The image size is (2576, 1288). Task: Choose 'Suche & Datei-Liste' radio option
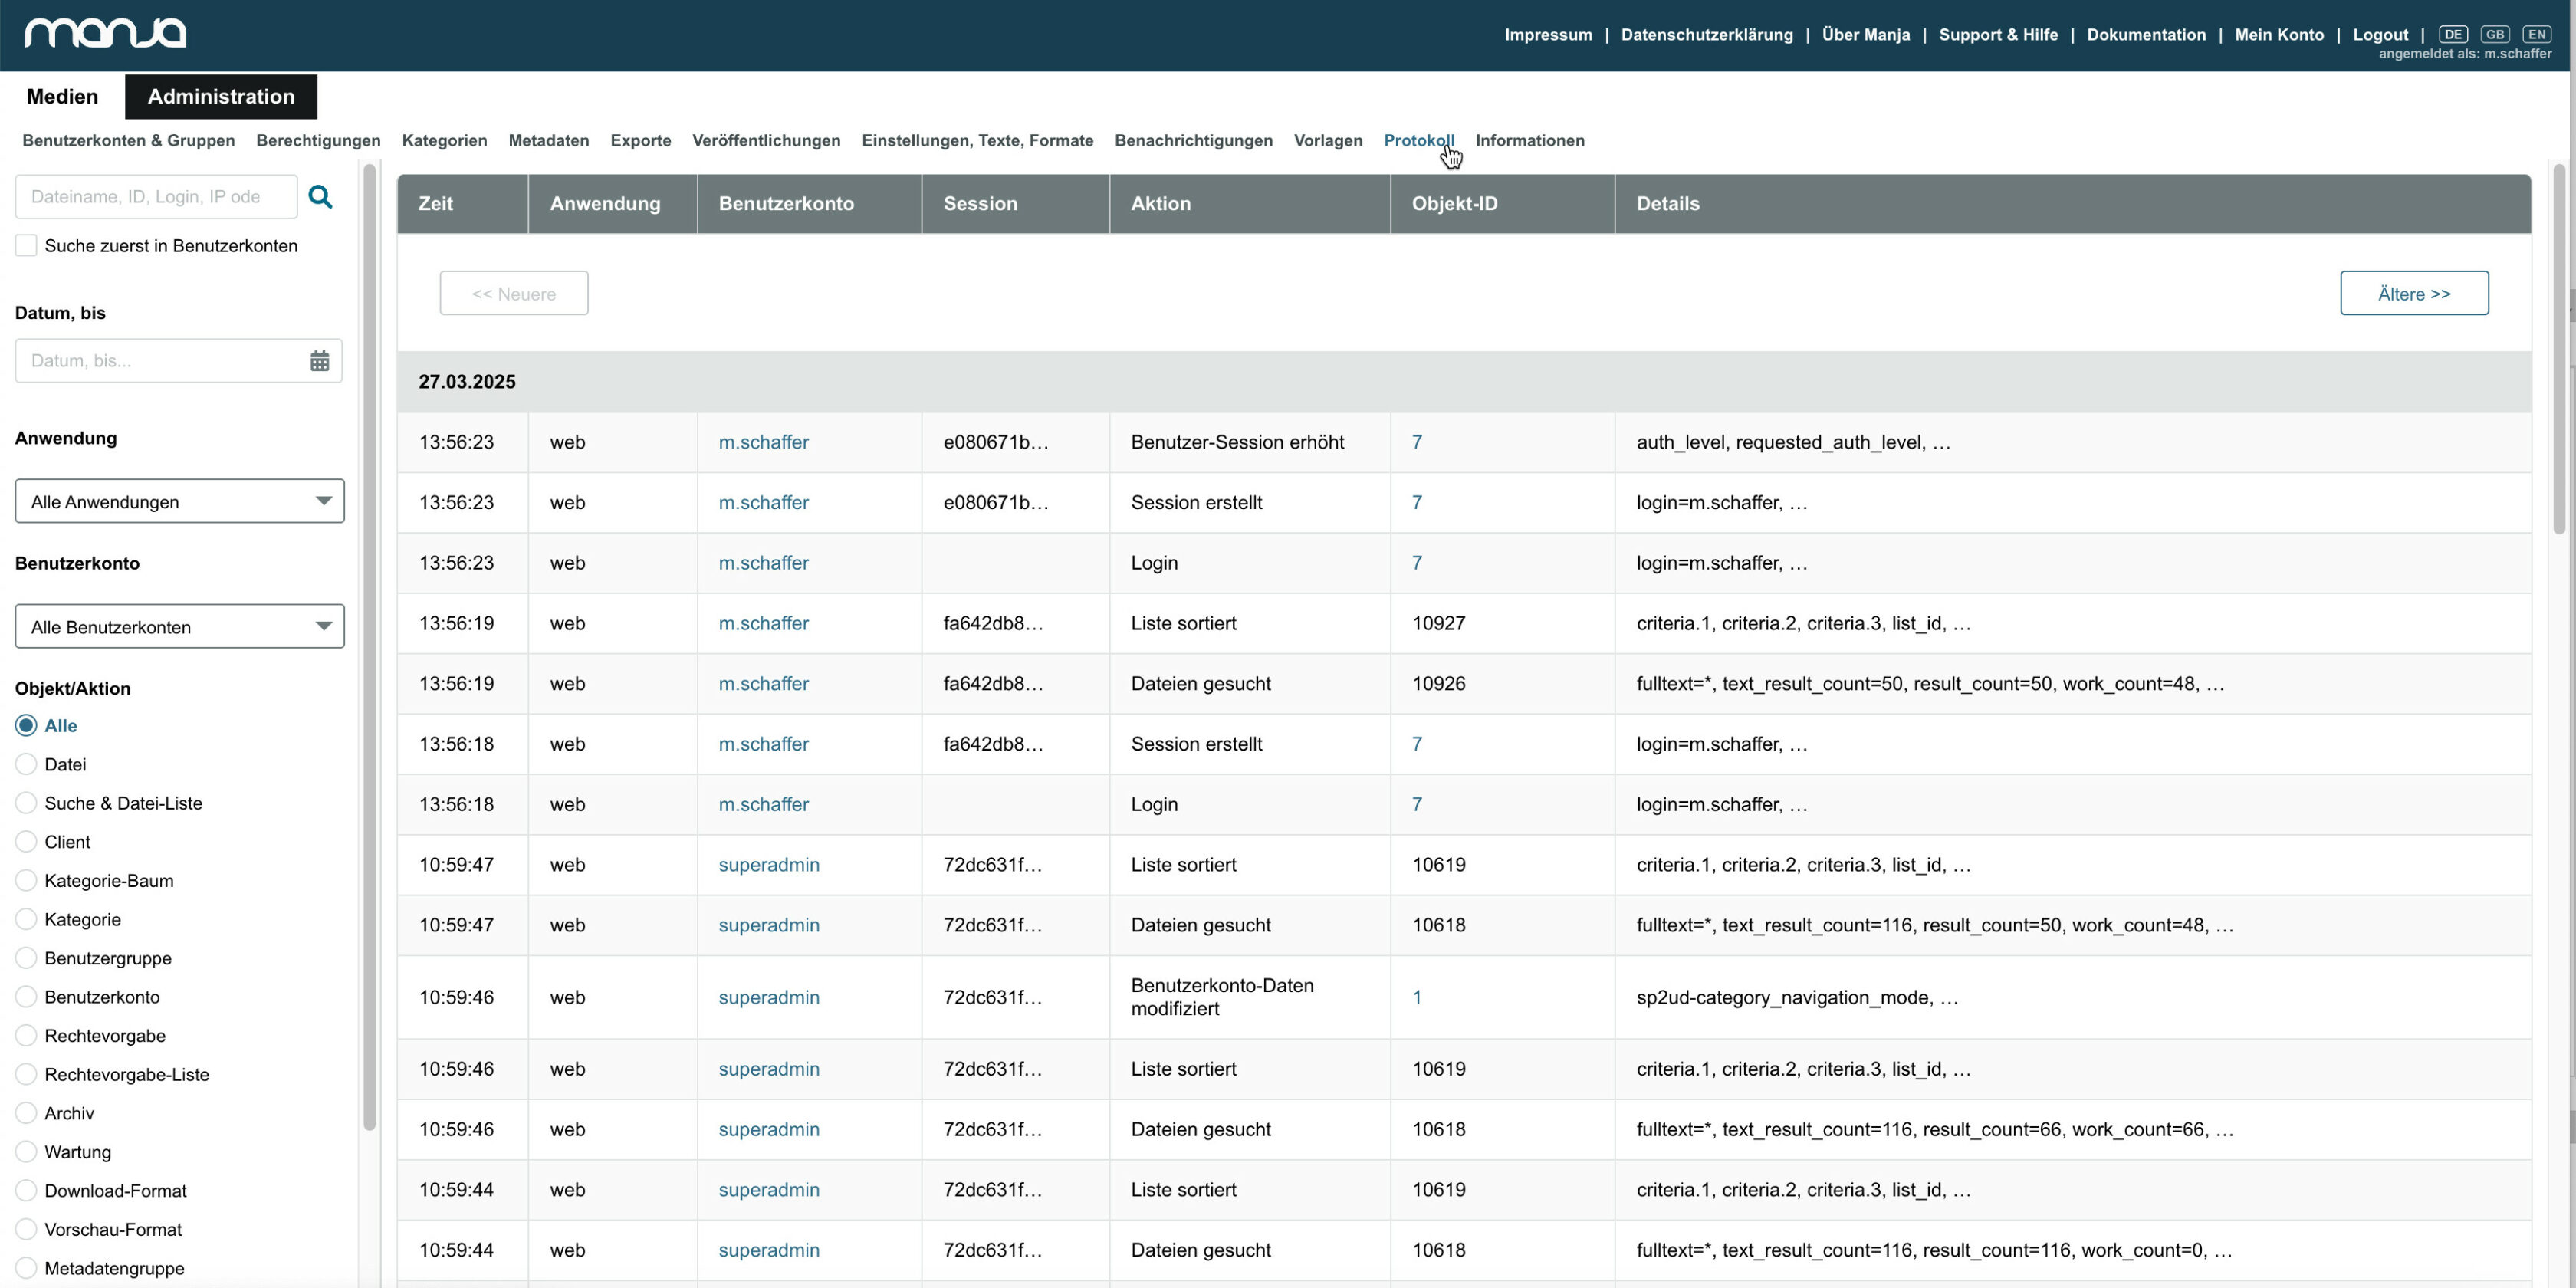click(x=26, y=803)
